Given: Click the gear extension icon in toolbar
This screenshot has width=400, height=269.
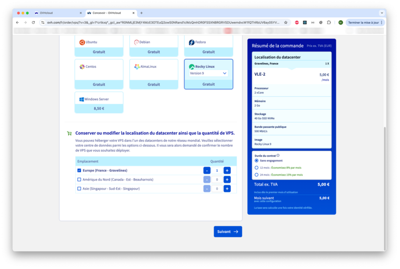Looking at the screenshot, I should pyautogui.click(x=321, y=22).
